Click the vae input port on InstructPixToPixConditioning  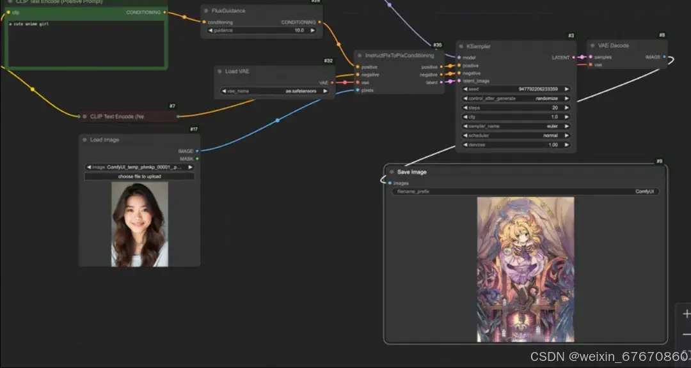(358, 82)
